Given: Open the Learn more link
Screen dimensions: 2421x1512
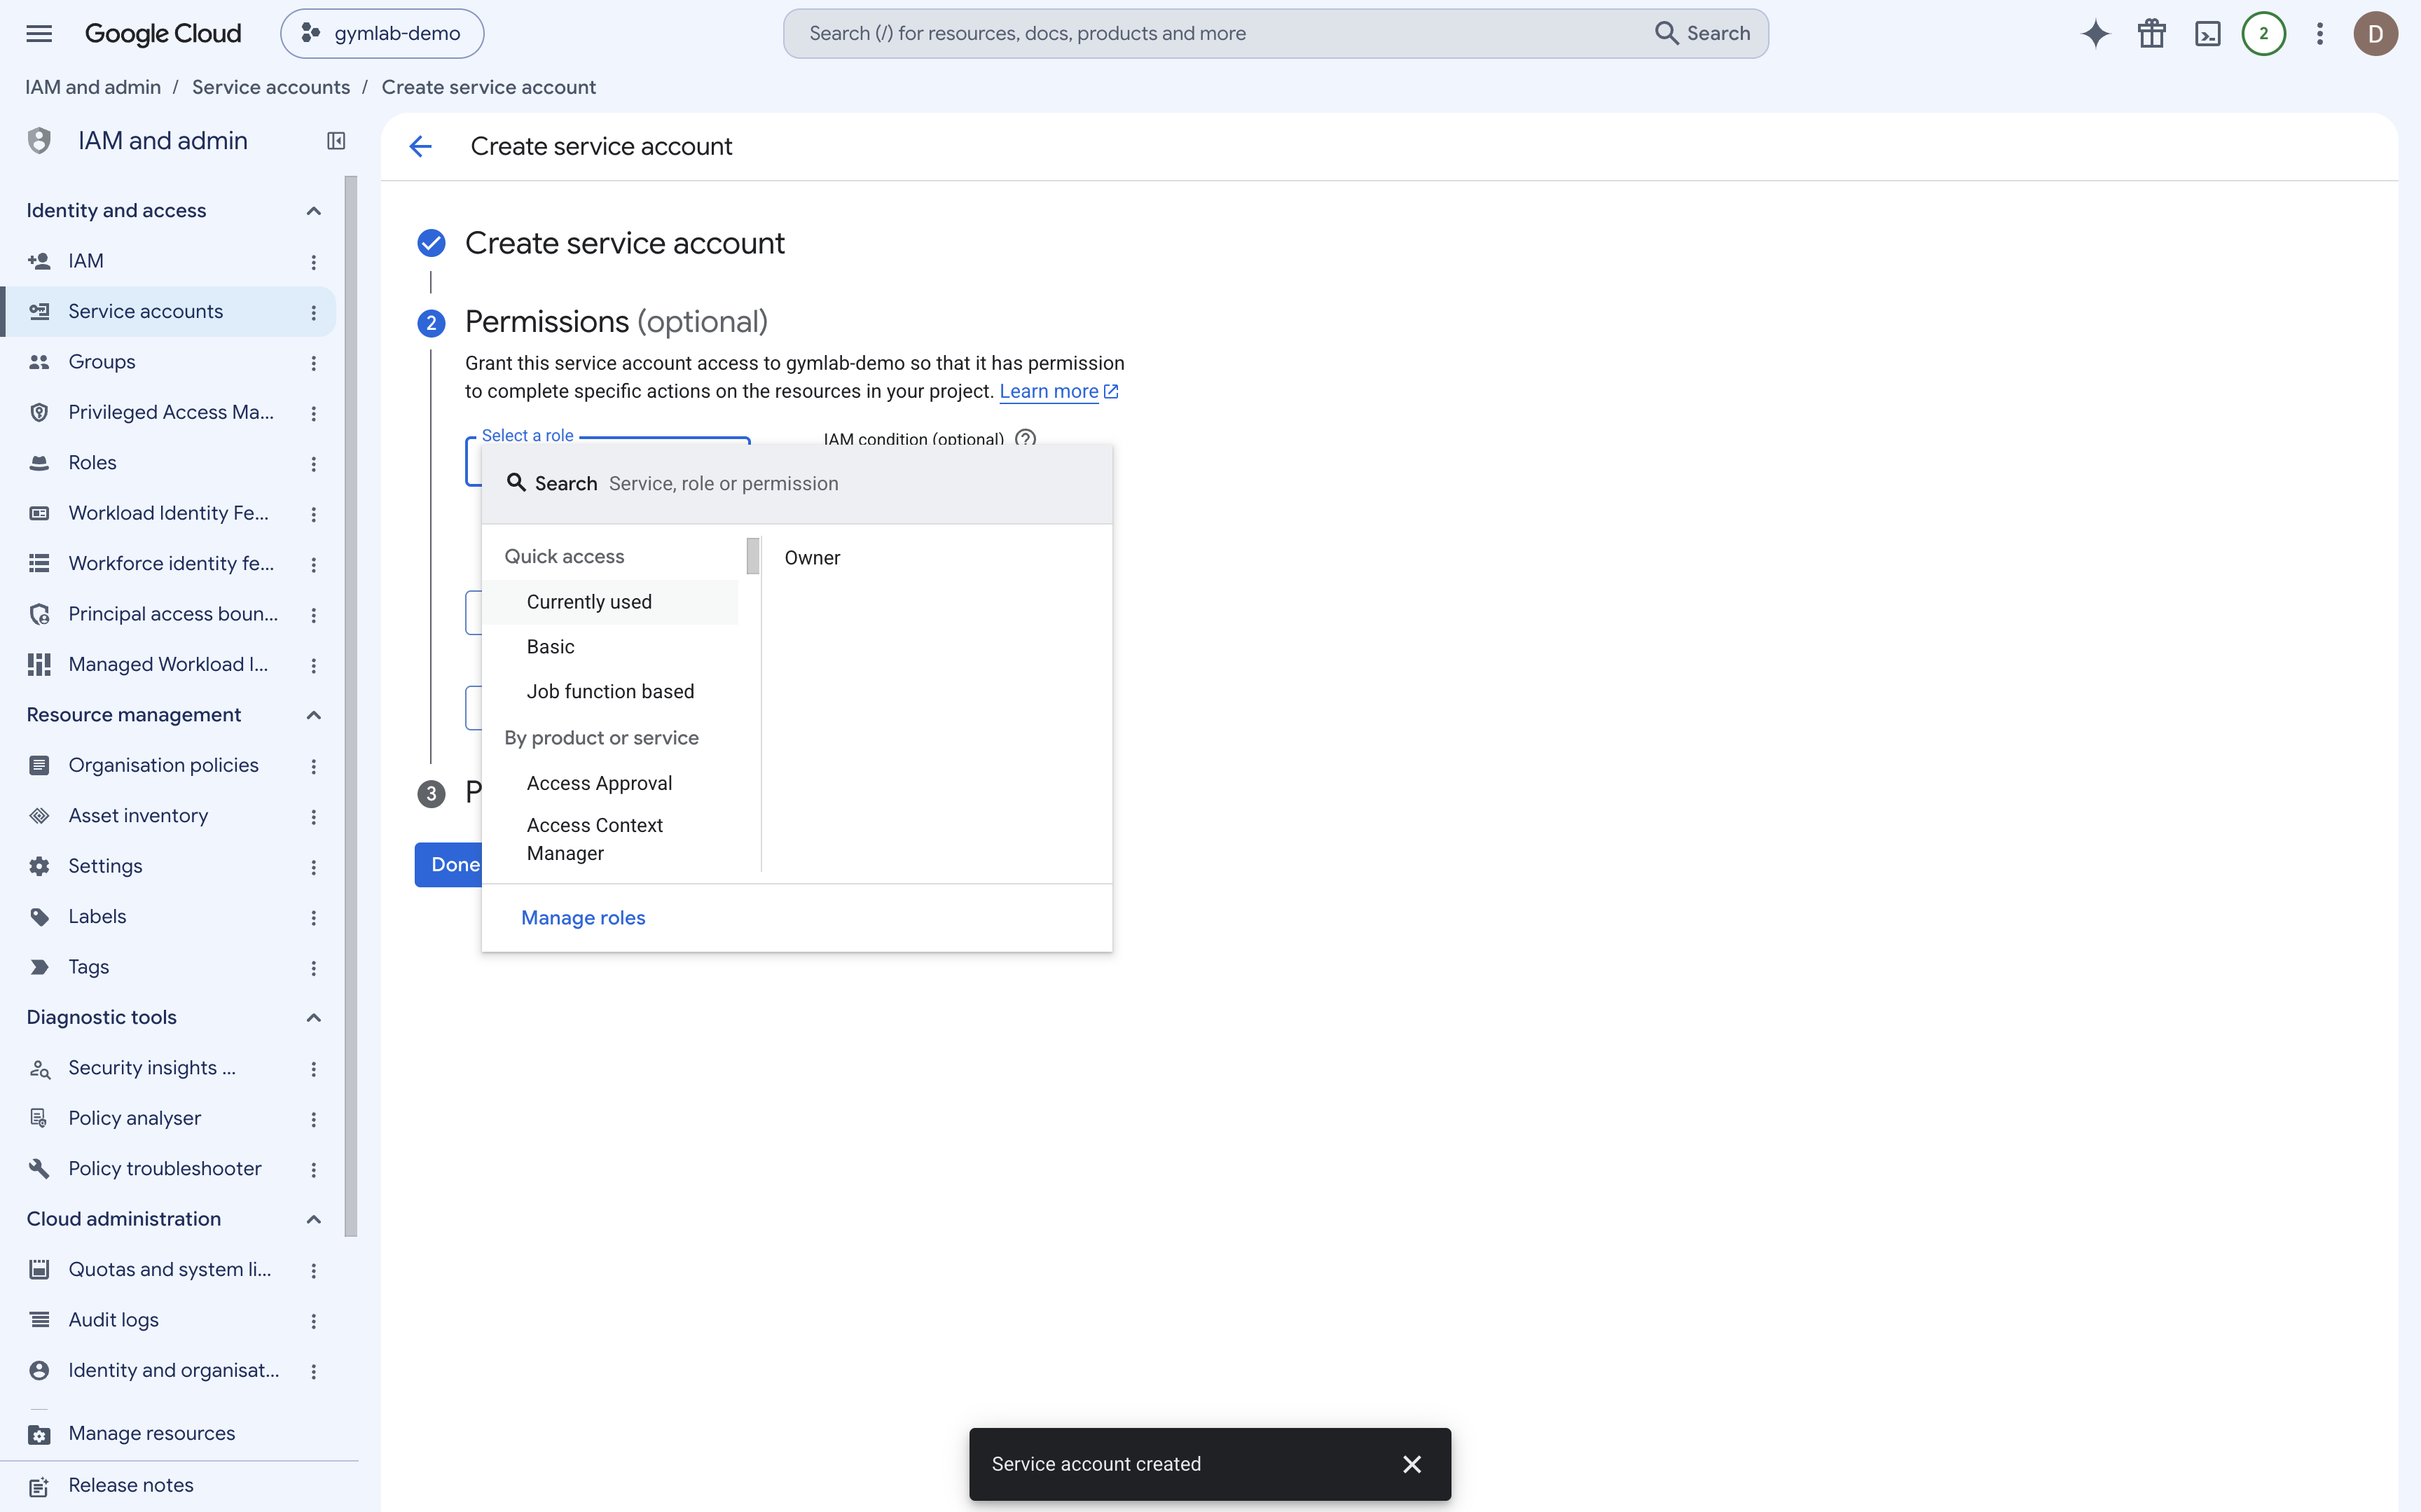Looking at the screenshot, I should click(1059, 391).
